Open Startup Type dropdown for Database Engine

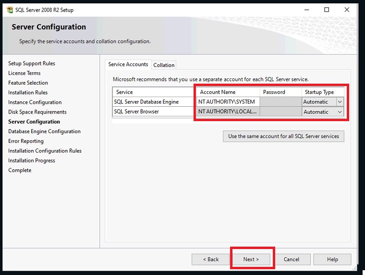(x=340, y=102)
